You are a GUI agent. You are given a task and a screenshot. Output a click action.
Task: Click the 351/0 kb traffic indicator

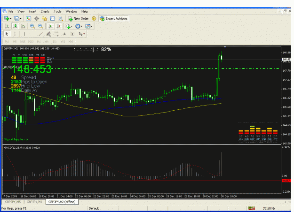tap(269, 208)
